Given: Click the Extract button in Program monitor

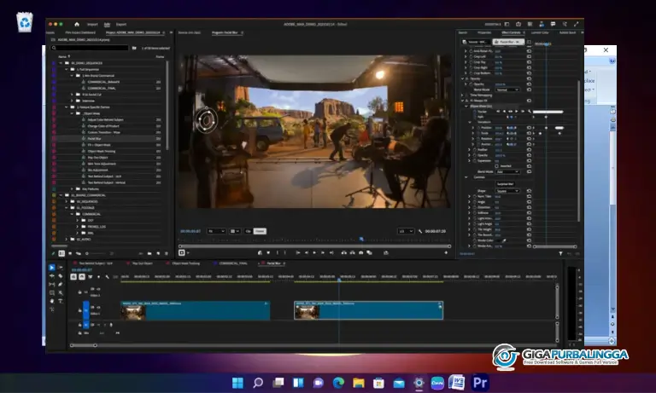Looking at the screenshot, I should point(352,252).
